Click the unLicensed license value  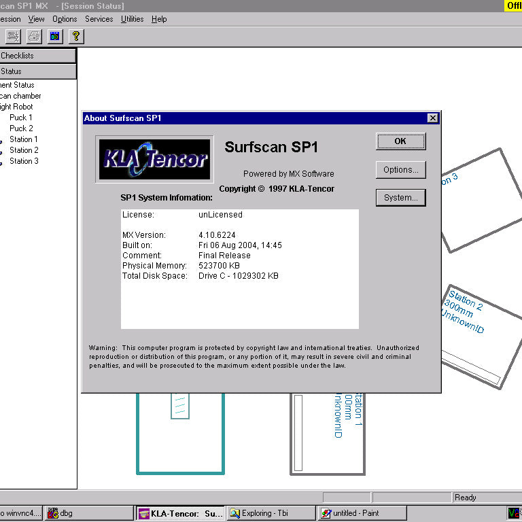tap(220, 215)
